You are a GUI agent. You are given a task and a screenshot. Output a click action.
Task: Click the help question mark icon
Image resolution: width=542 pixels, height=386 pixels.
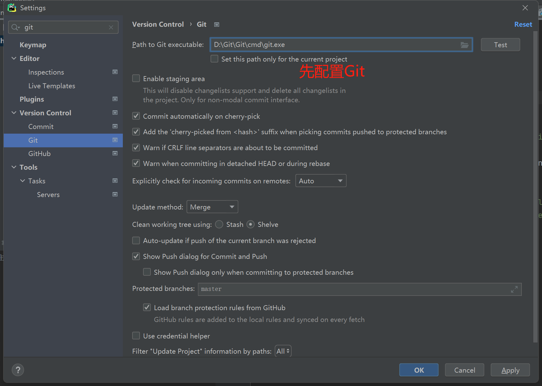tap(18, 370)
